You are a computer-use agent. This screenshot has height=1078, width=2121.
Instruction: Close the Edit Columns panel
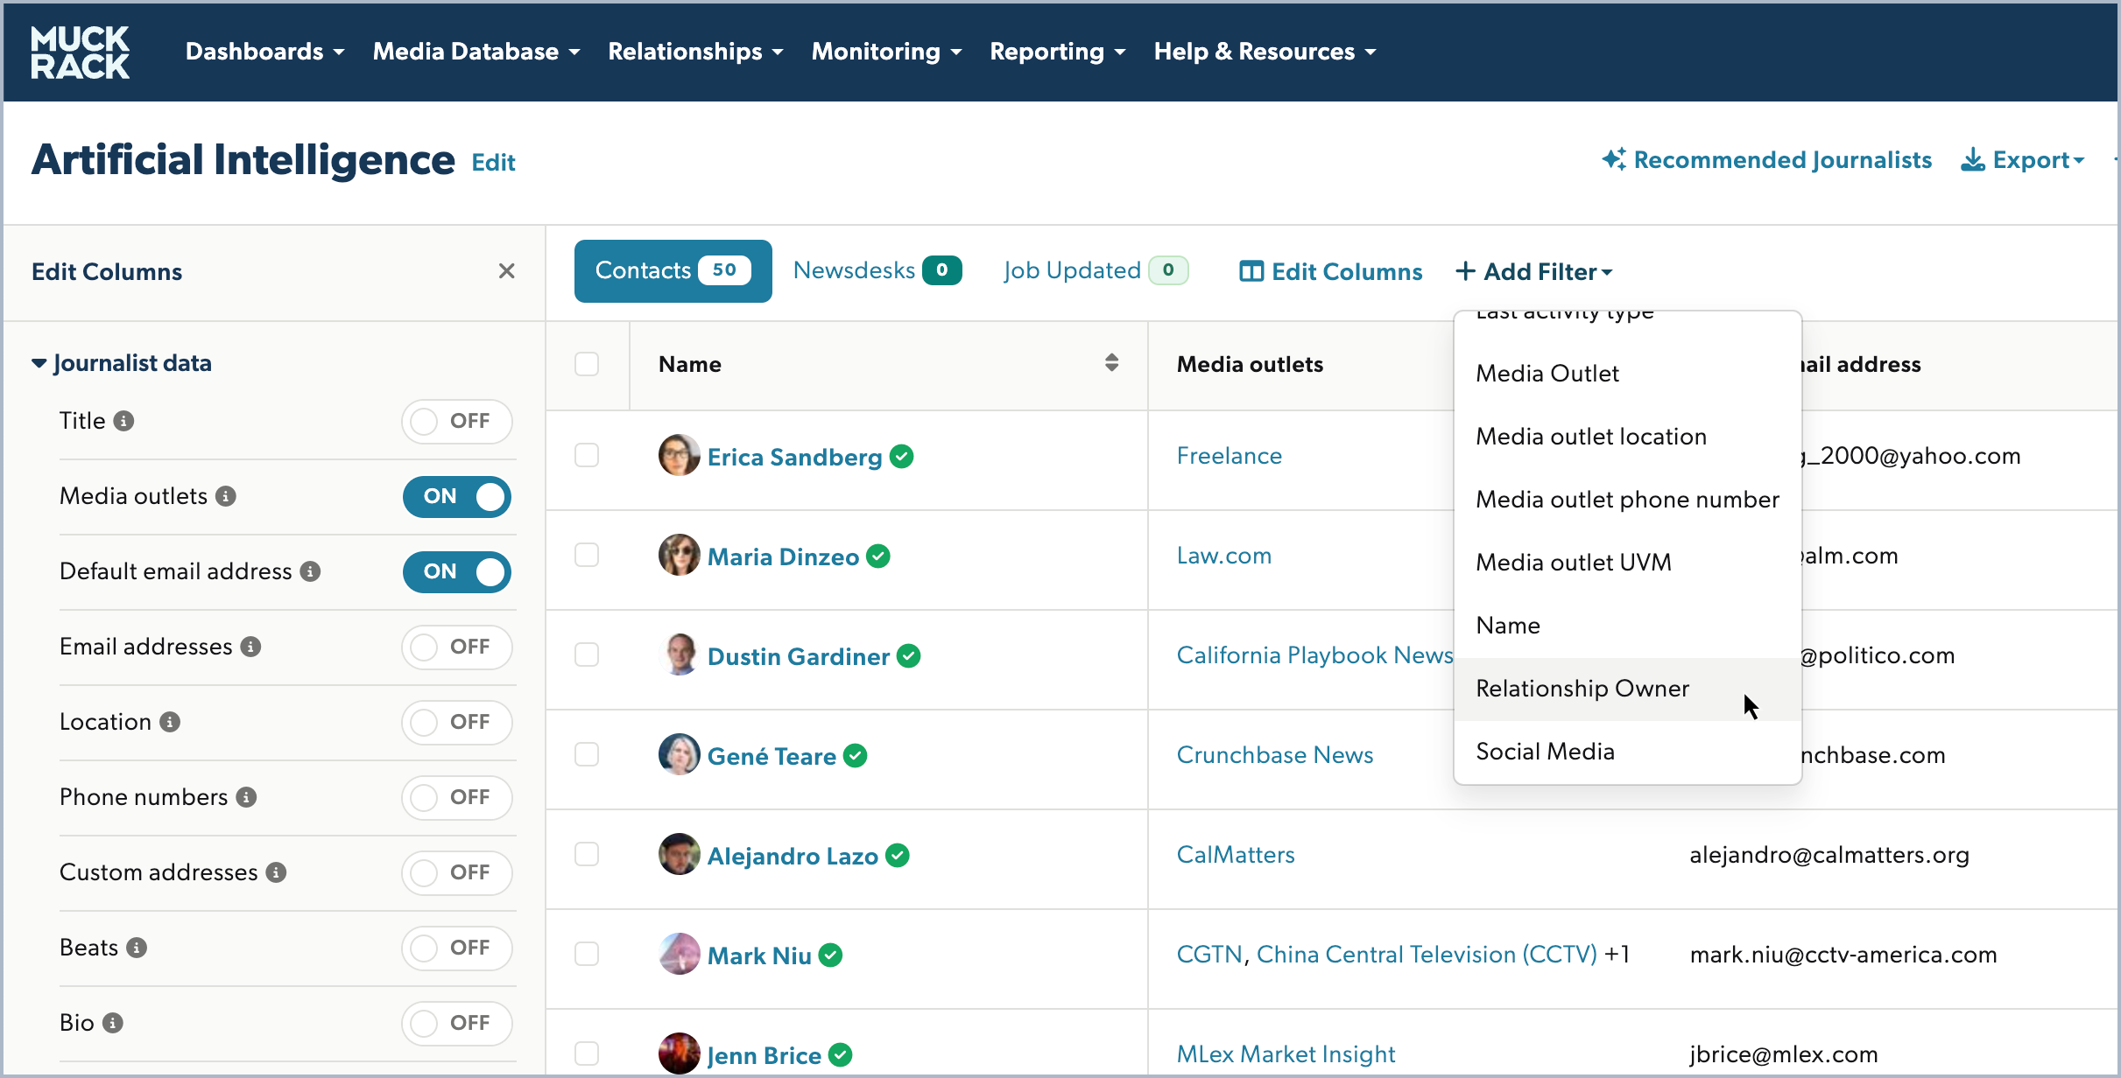tap(506, 271)
